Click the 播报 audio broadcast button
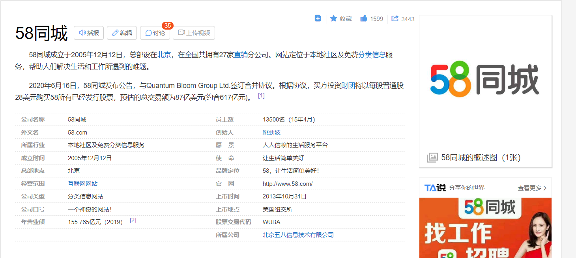 point(89,33)
